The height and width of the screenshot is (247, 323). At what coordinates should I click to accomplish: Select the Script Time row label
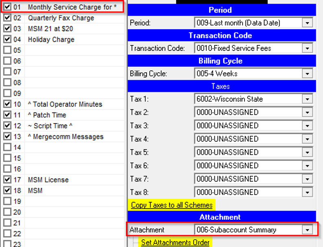[x=50, y=126]
